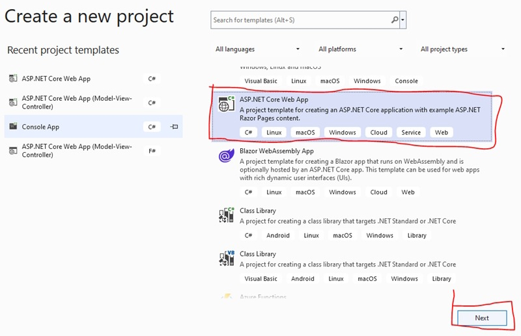Click the Console App recent template icon

[13, 126]
